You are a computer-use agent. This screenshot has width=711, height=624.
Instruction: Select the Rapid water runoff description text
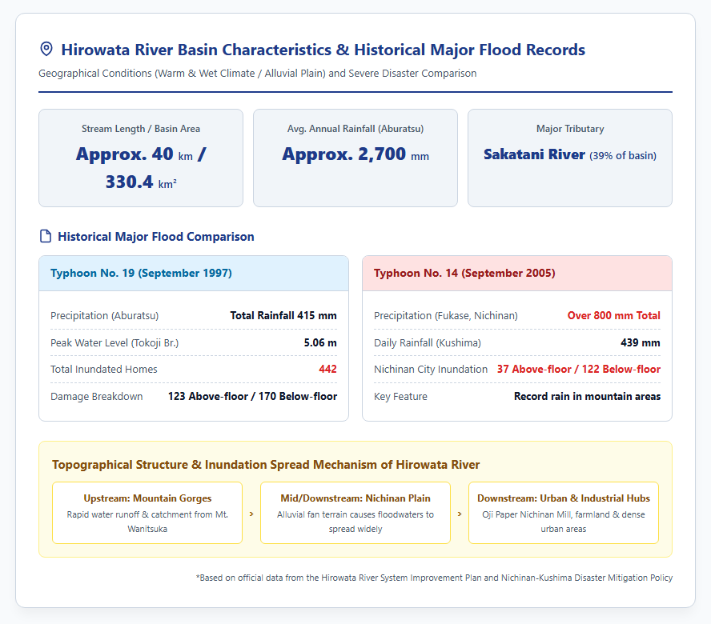[147, 522]
